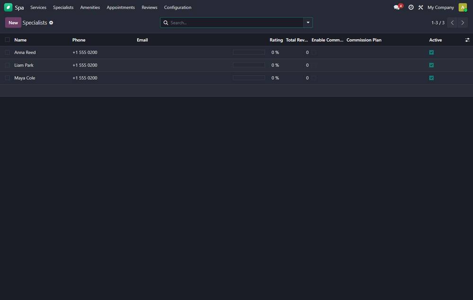Viewport: 473px width, 300px height.
Task: Open the Reviews menu
Action: click(149, 7)
